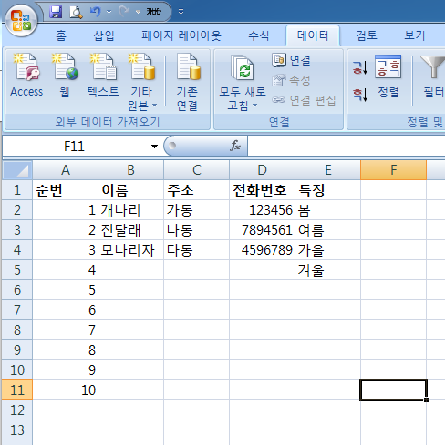The width and height of the screenshot is (445, 445).
Task: Select the cell with 4596789
Action: tap(262, 250)
